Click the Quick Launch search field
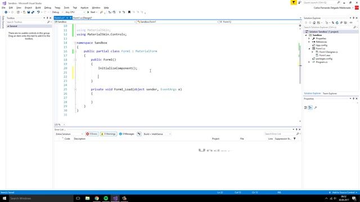360x202 pixels. click(321, 2)
